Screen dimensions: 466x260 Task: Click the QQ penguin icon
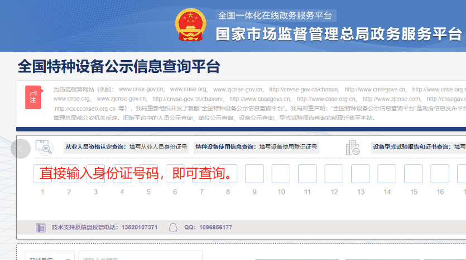click(x=173, y=227)
